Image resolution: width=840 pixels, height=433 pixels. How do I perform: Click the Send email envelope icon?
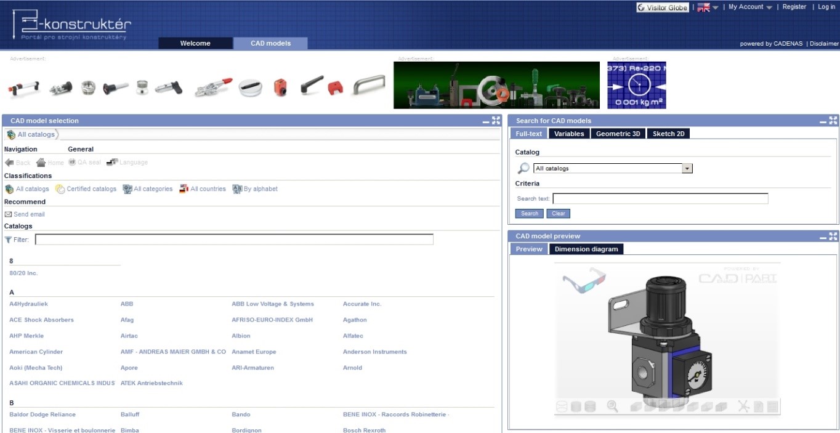(x=8, y=214)
